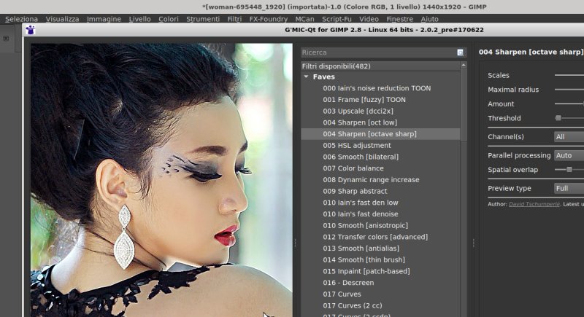Open the Immagine menu
584x317 pixels.
(104, 19)
